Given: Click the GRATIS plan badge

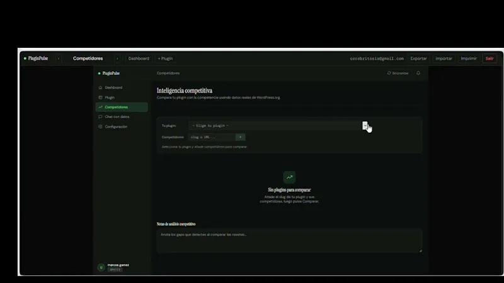Looking at the screenshot, I should coord(115,270).
